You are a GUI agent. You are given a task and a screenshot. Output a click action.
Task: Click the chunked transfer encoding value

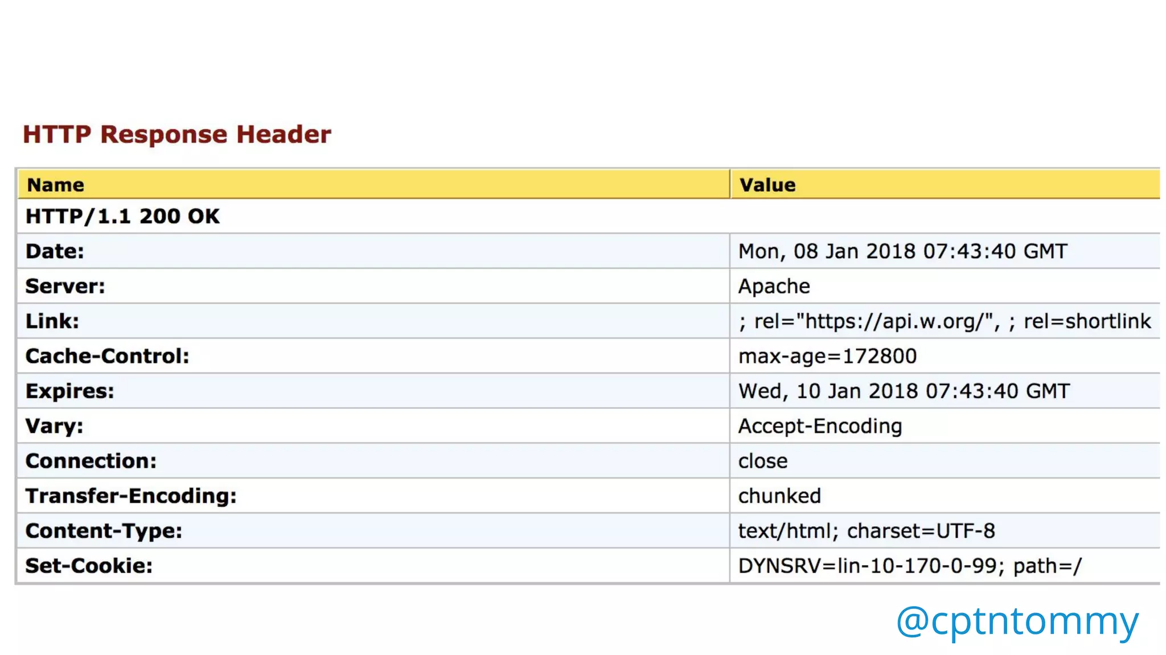pyautogui.click(x=779, y=496)
